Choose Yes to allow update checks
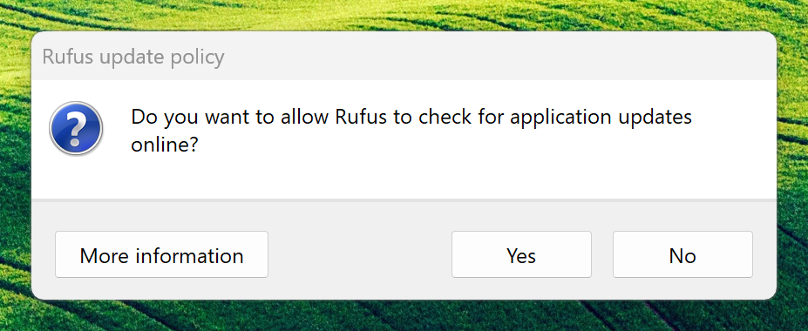This screenshot has width=808, height=331. pyautogui.click(x=521, y=254)
